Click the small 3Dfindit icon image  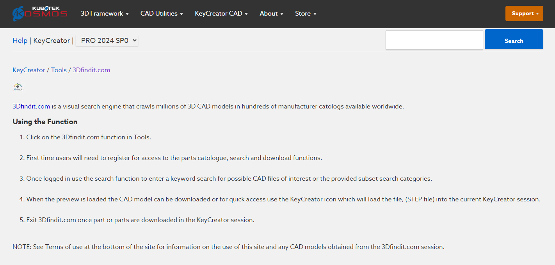(18, 87)
